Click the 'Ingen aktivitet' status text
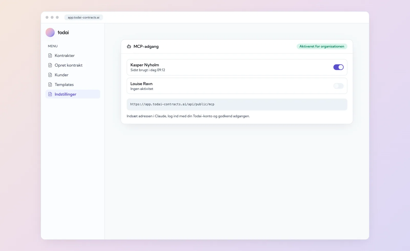 point(142,89)
